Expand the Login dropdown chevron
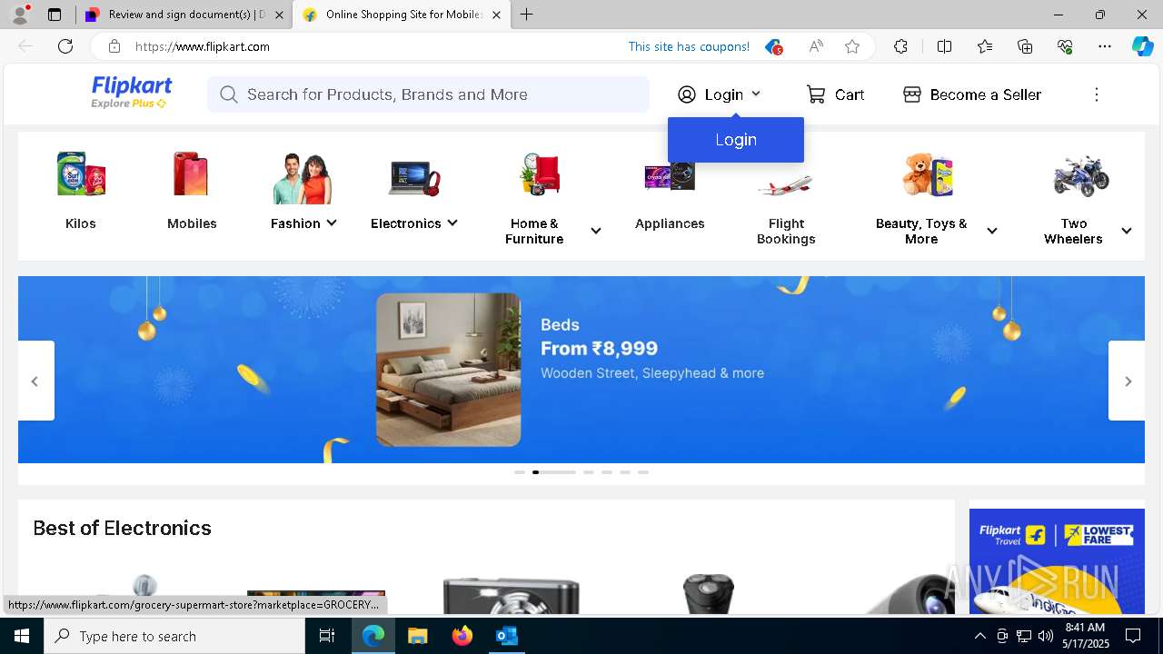Screen dimensions: 1163x654 pyautogui.click(x=756, y=94)
